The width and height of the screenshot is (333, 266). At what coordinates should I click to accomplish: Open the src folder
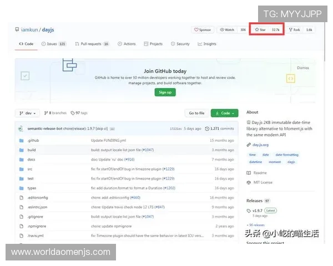(30, 169)
